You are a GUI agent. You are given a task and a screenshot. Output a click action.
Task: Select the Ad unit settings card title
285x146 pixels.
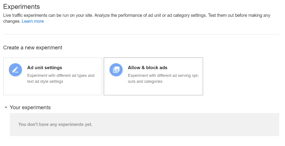tap(45, 68)
